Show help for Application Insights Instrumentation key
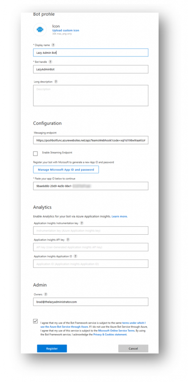This screenshot has width=188, height=382. [82, 223]
